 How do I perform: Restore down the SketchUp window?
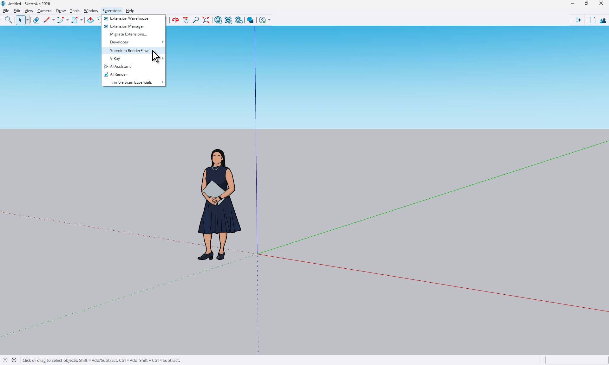click(587, 3)
